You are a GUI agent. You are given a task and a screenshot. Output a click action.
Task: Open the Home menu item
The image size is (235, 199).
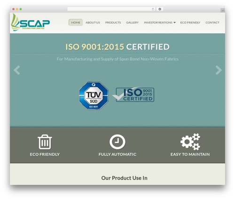[x=76, y=23]
